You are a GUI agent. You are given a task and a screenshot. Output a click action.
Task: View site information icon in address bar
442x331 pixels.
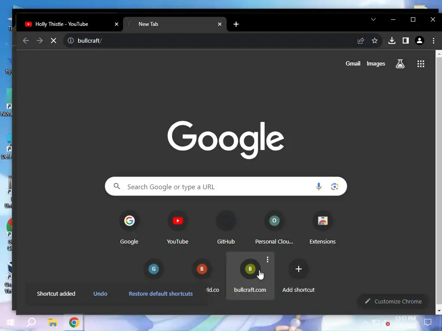(x=71, y=41)
